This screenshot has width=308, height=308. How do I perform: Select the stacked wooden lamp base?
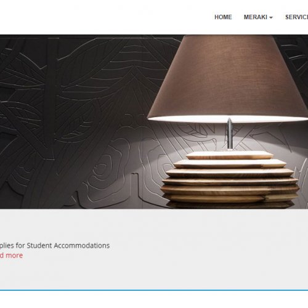coord(230,177)
